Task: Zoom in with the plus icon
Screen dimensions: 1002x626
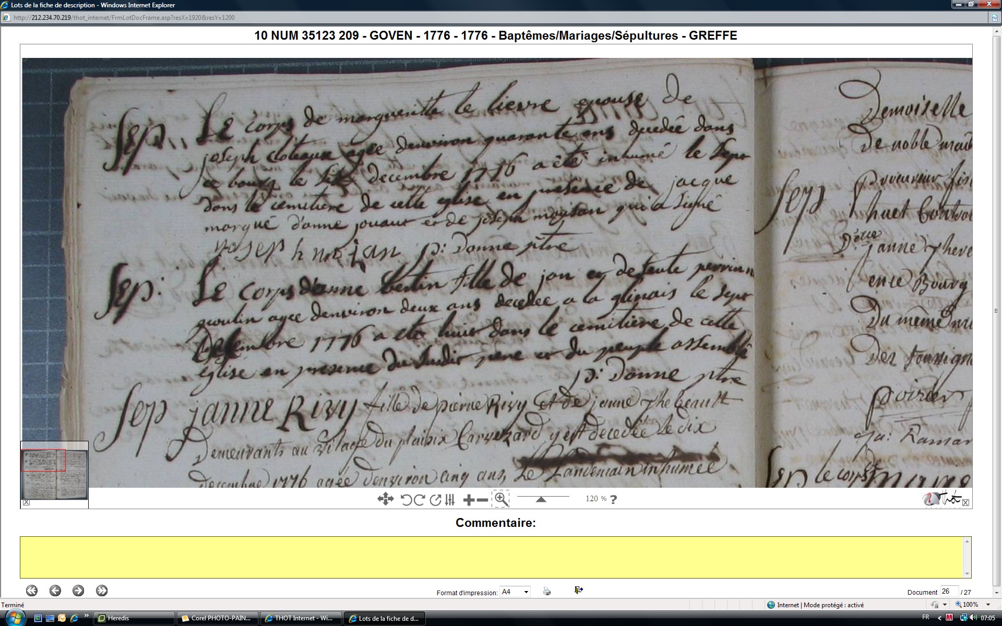Action: click(469, 500)
